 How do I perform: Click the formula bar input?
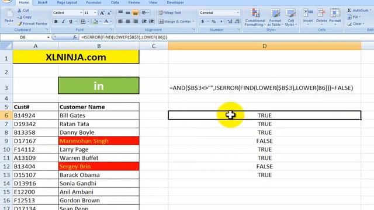227,37
